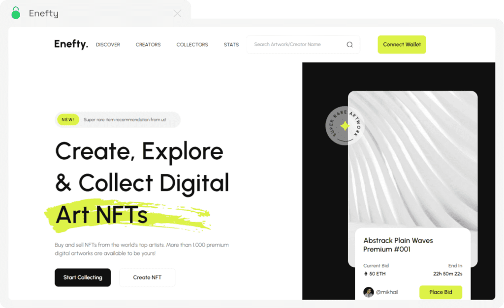Click the Start Collecting button
The width and height of the screenshot is (504, 308).
click(x=83, y=278)
